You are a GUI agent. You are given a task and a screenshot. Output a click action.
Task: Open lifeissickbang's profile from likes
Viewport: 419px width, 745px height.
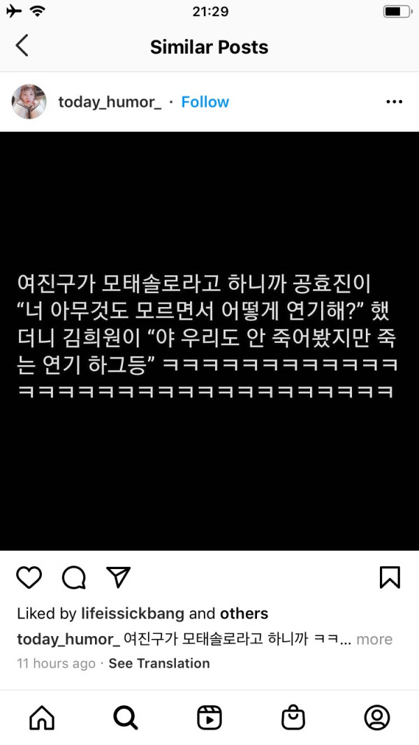133,614
